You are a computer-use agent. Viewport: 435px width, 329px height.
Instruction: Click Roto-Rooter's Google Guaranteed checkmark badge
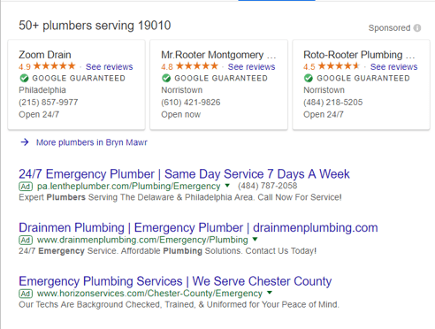click(309, 78)
